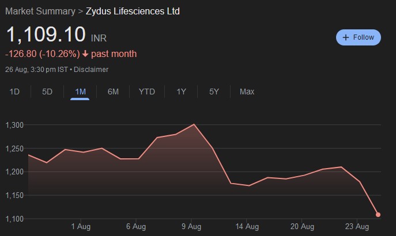The width and height of the screenshot is (396, 236).
Task: Click the -126.80 (-10.26%) change text
Action: (x=43, y=54)
